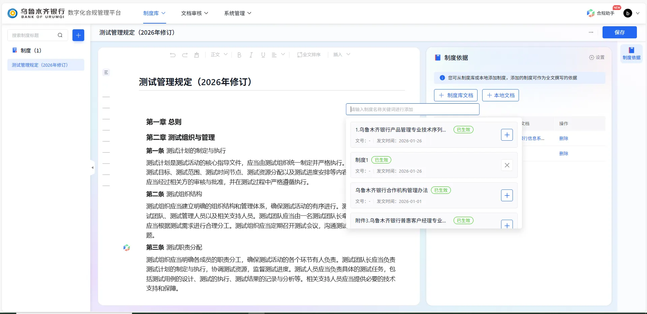Toggle bold formatting
Image resolution: width=647 pixels, height=314 pixels.
pos(239,55)
